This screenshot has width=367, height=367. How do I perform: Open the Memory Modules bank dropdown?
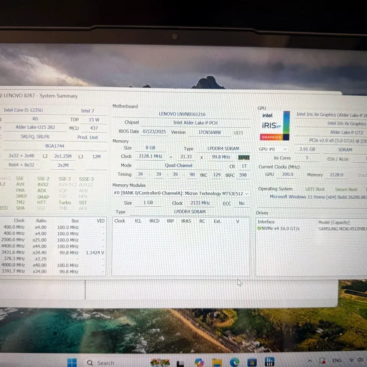pyautogui.click(x=181, y=194)
